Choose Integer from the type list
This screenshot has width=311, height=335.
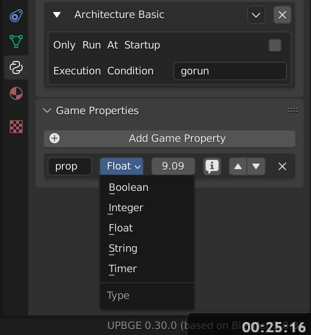click(126, 208)
